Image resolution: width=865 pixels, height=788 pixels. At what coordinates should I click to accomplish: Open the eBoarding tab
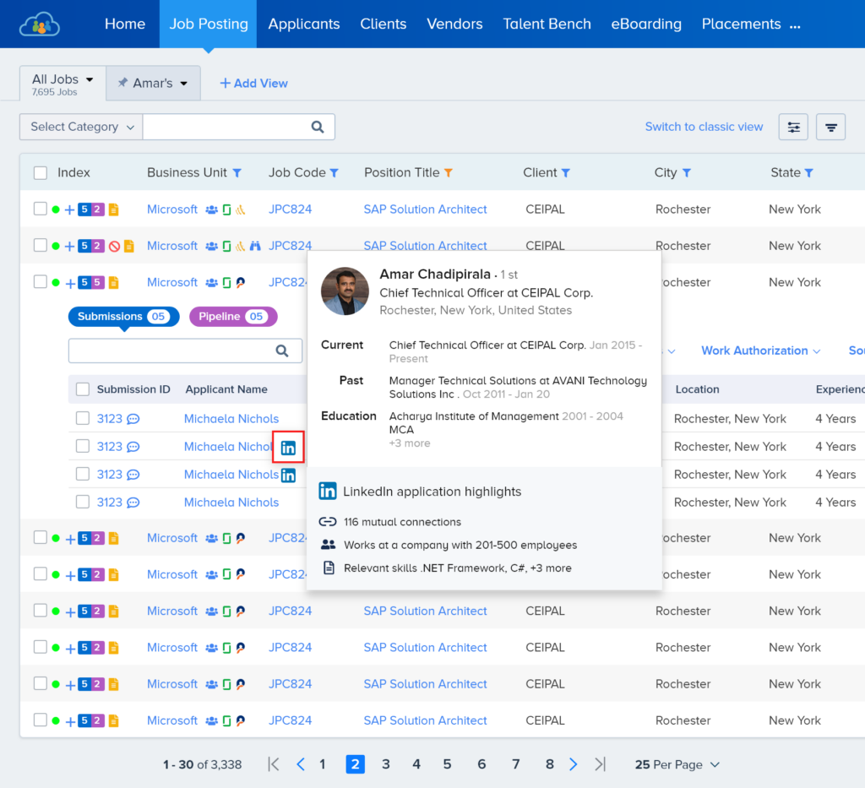[646, 24]
